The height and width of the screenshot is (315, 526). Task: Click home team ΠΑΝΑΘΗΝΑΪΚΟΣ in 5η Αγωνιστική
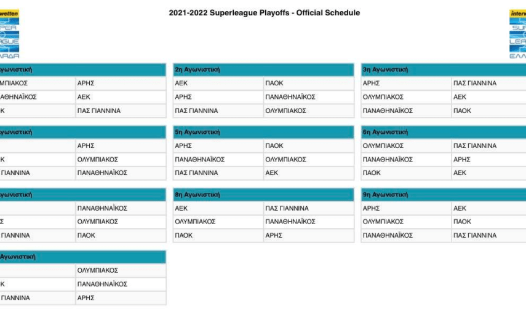(200, 160)
